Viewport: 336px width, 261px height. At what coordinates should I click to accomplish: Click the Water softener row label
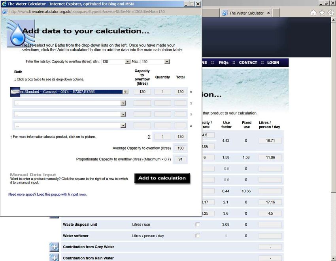click(x=76, y=236)
